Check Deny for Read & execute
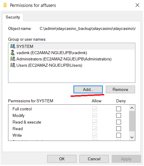This screenshot has height=166, width=144. point(119,122)
